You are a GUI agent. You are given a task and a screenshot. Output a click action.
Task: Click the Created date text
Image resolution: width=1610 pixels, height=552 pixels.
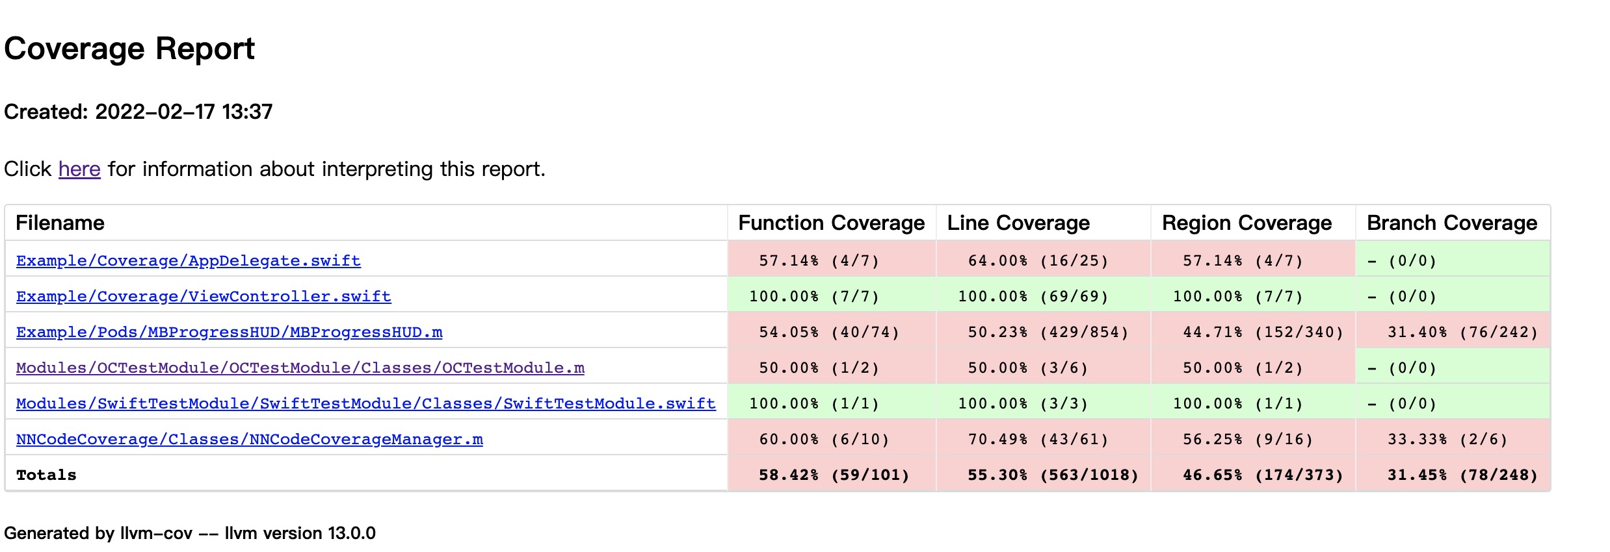click(138, 112)
